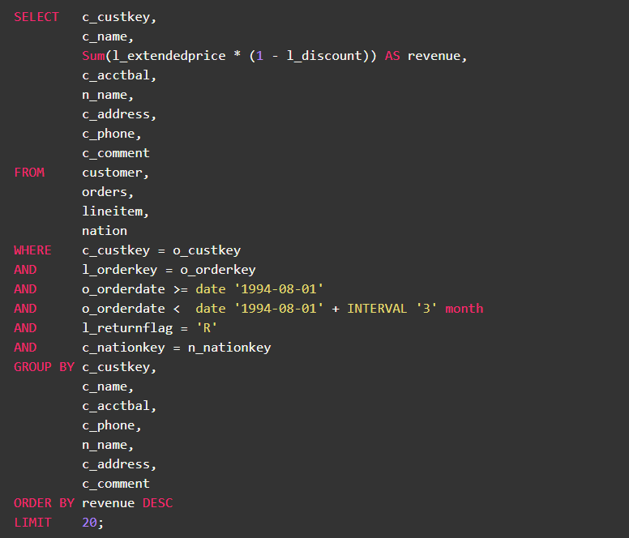The image size is (629, 538).
Task: Click c_nationkey column name
Action: (x=123, y=348)
